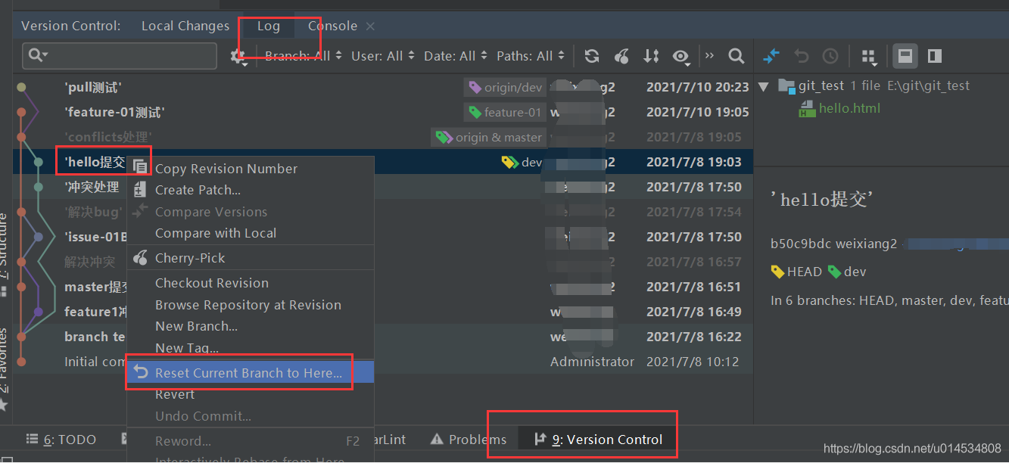
Task: Open log settings gear icon
Action: click(238, 56)
